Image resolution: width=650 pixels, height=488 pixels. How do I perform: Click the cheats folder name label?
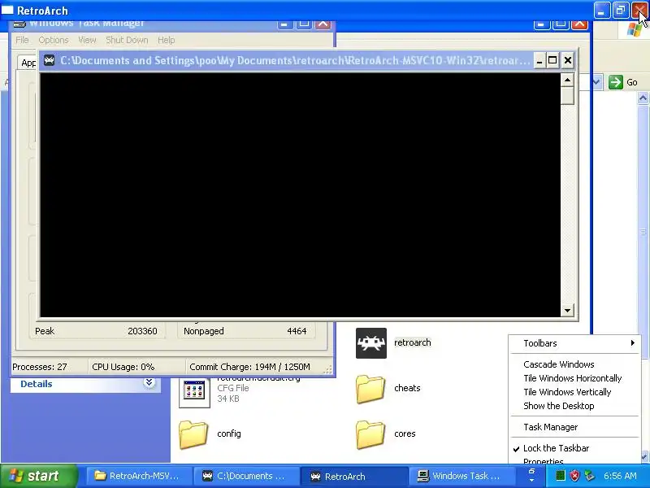[x=407, y=388]
